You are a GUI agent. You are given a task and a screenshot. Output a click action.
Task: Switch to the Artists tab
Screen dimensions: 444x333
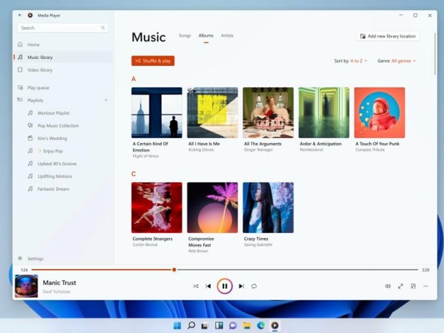pos(227,35)
